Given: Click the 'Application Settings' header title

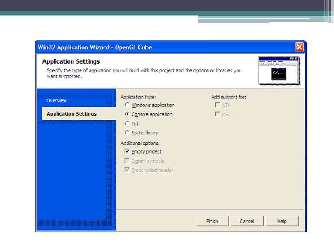Looking at the screenshot, I should [x=71, y=62].
